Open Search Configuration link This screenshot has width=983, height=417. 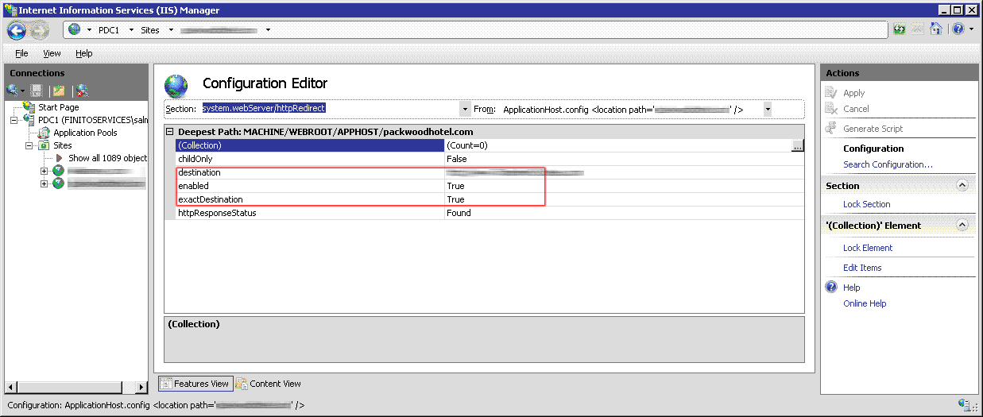coord(888,164)
